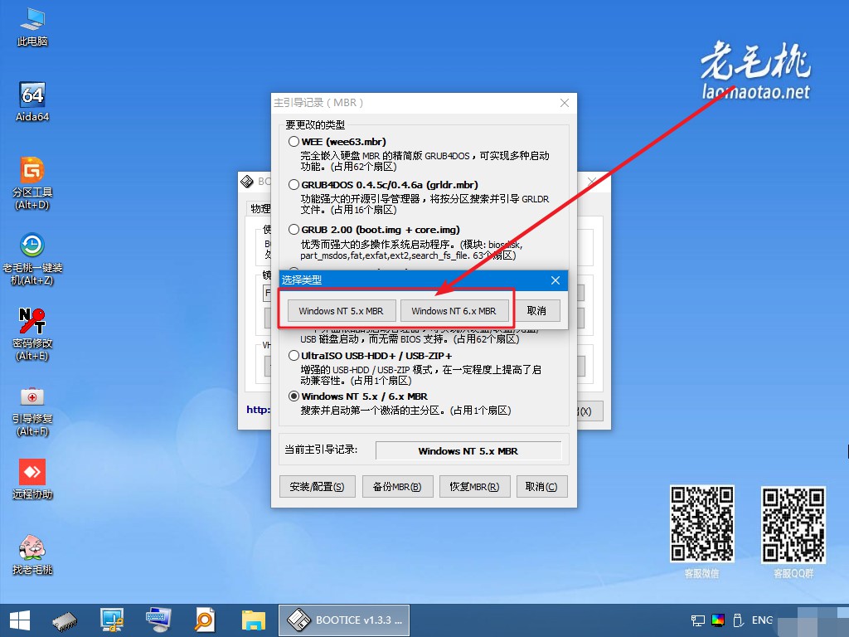Image resolution: width=849 pixels, height=637 pixels.
Task: Launch the 远程协助 desktop icon
Action: tap(32, 479)
